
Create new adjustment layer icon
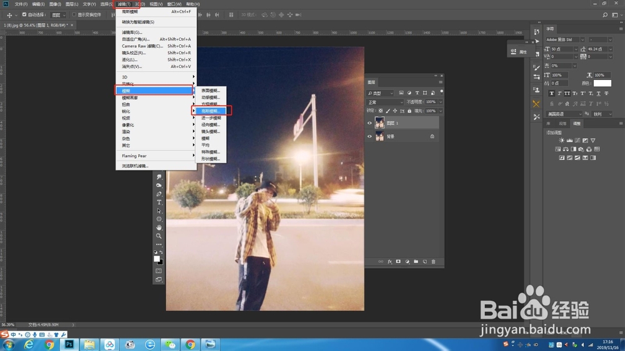point(407,262)
